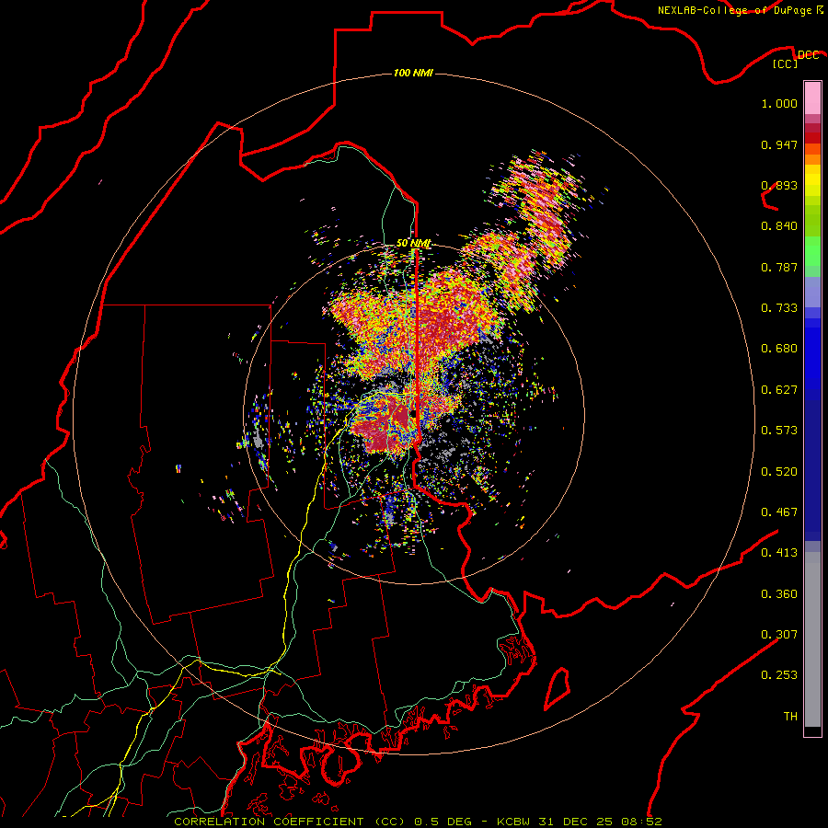Select the 0.840 scale value
Screen dimensions: 828x828
click(x=779, y=226)
